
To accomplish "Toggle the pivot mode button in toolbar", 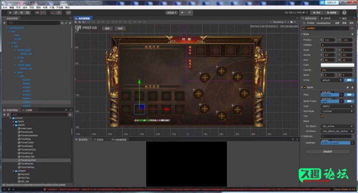I will (x=37, y=13).
